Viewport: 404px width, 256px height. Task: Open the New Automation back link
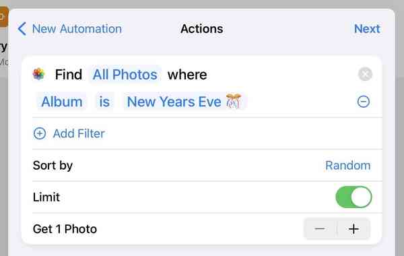[x=77, y=28]
